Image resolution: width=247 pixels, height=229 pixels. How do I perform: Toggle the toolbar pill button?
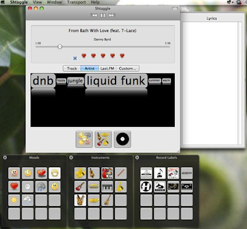click(x=175, y=9)
